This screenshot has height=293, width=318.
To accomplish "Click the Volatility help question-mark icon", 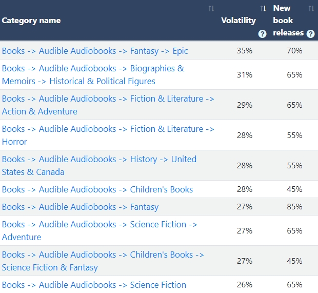I will tap(263, 34).
